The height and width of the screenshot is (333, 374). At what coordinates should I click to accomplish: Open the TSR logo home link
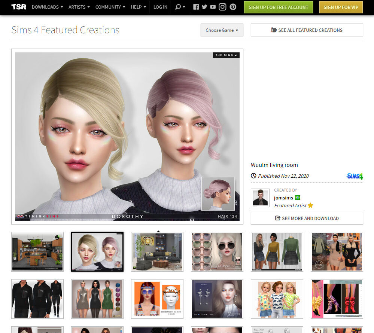pos(19,7)
